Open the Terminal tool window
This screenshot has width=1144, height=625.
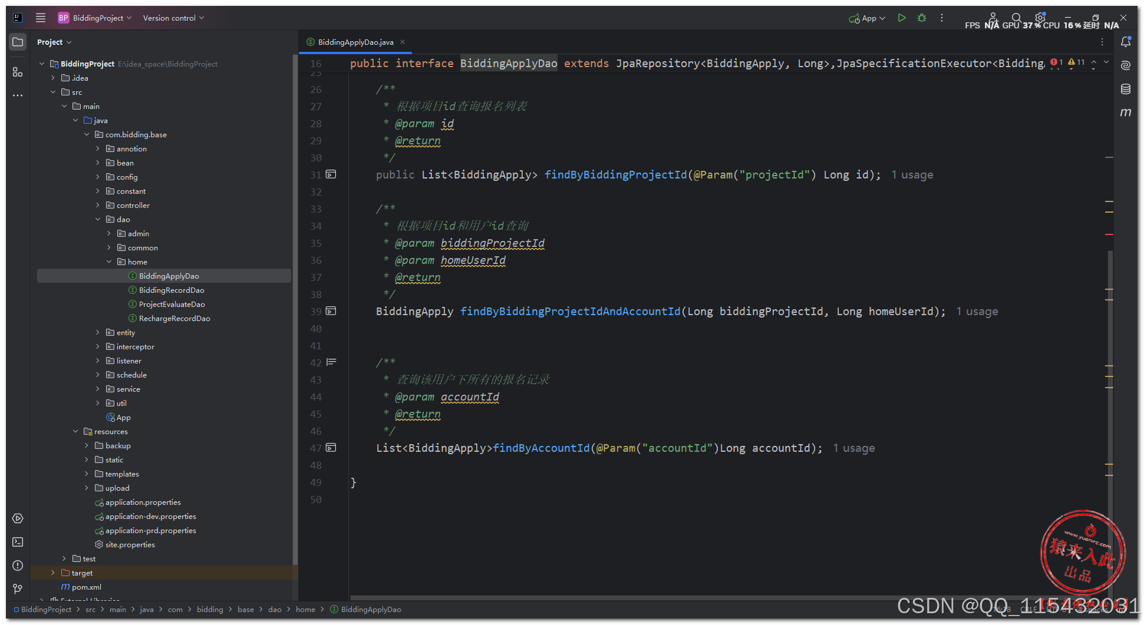point(18,542)
